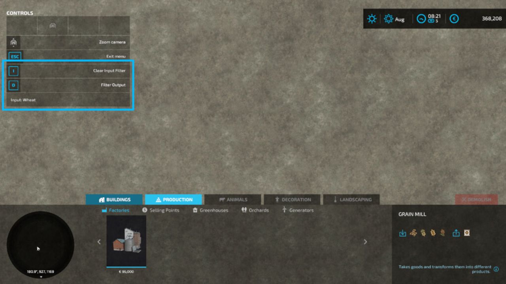The image size is (506, 284).
Task: Expand the arrow below minimap coordinates
Action: 41,277
